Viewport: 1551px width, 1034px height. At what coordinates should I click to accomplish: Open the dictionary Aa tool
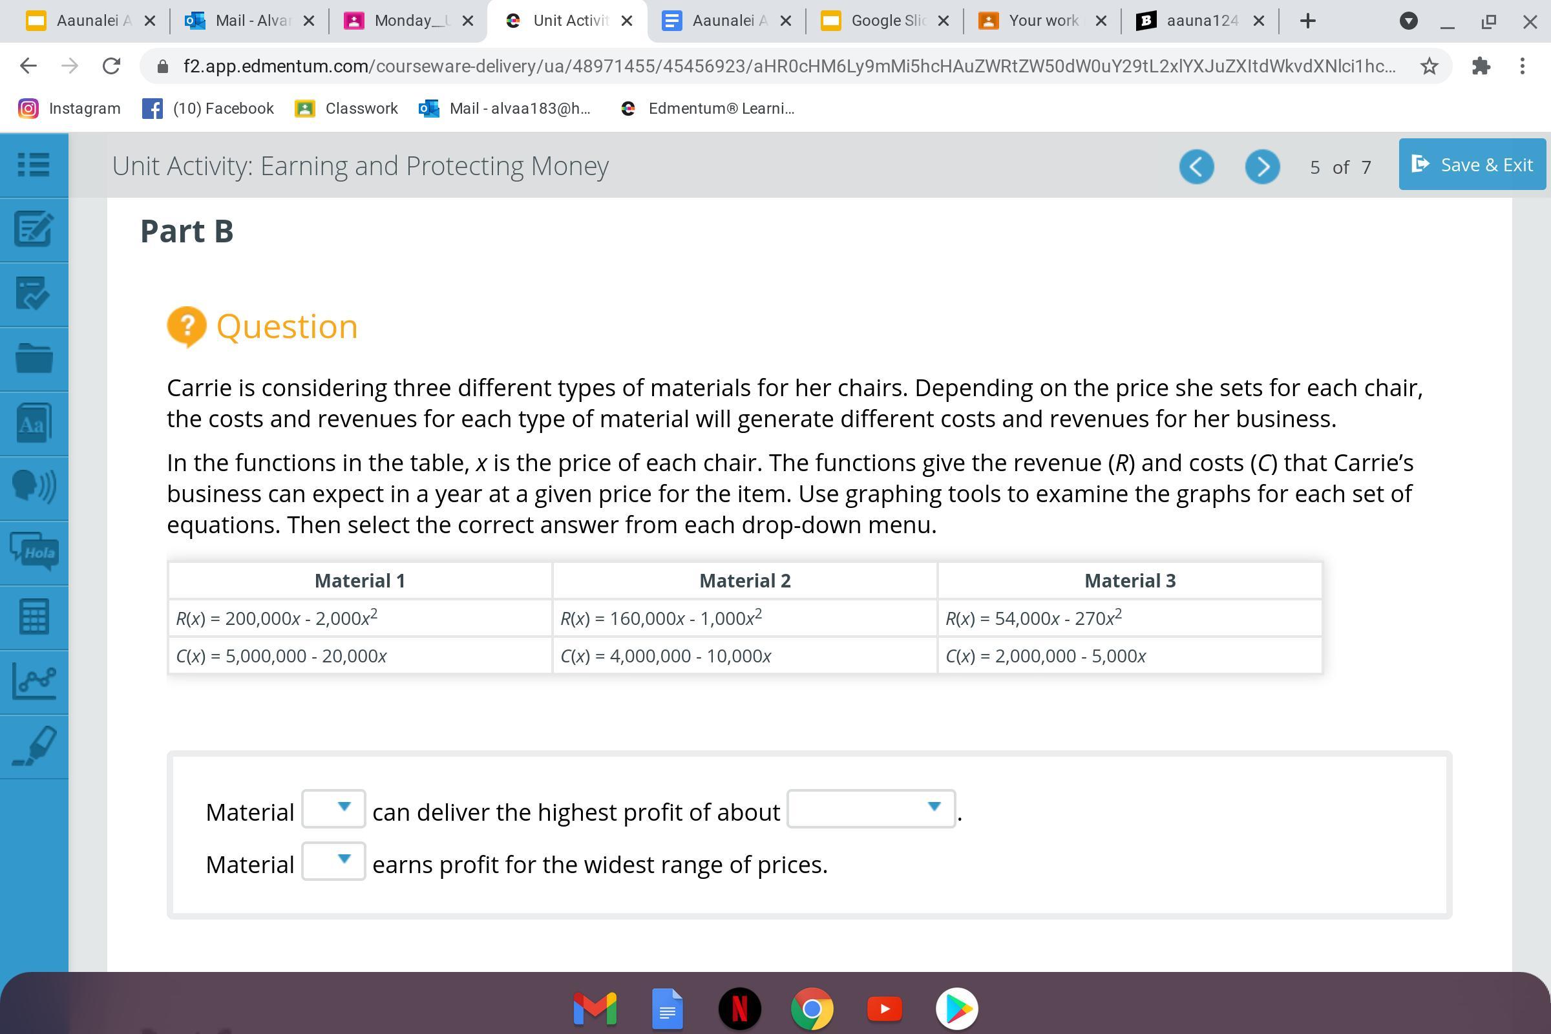[x=33, y=423]
